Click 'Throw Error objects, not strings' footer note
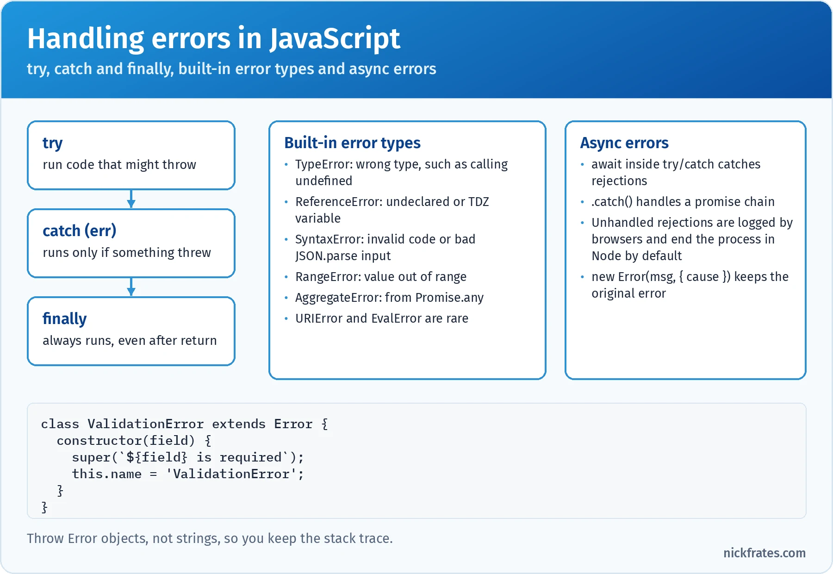833x574 pixels. tap(210, 538)
